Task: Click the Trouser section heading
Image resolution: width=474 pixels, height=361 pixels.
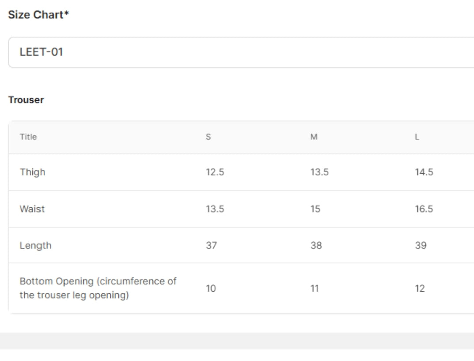Action: [26, 100]
